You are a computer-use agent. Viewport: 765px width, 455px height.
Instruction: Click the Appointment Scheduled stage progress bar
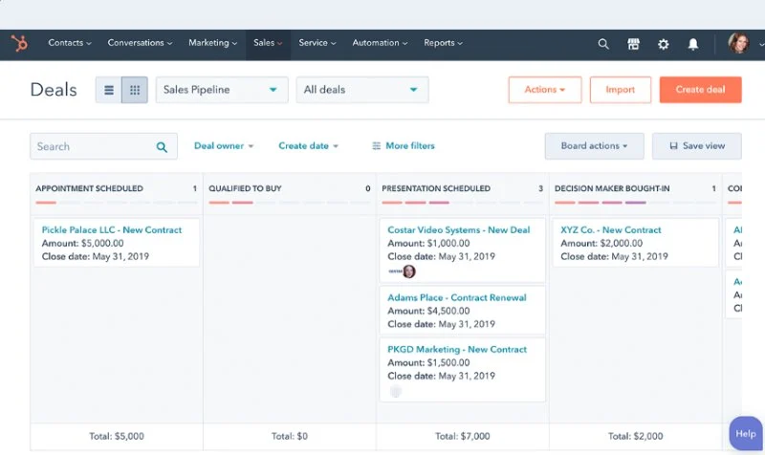pos(116,203)
